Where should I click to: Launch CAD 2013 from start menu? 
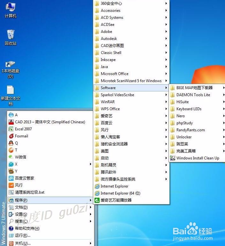point(50,122)
